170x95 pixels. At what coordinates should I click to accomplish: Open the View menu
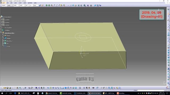tap(16, 3)
